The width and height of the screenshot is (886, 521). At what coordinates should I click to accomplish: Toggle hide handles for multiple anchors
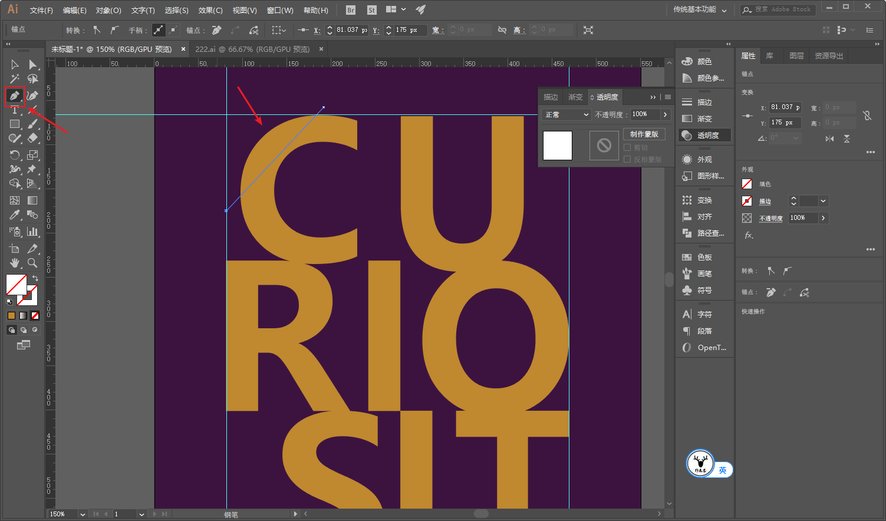click(x=173, y=29)
